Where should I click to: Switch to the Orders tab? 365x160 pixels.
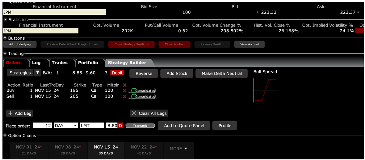[14, 62]
